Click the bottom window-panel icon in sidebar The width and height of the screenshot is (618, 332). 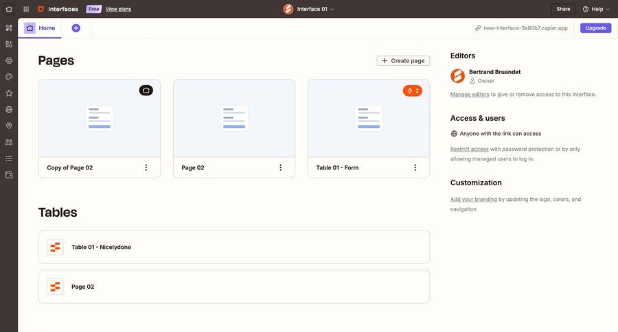click(9, 175)
